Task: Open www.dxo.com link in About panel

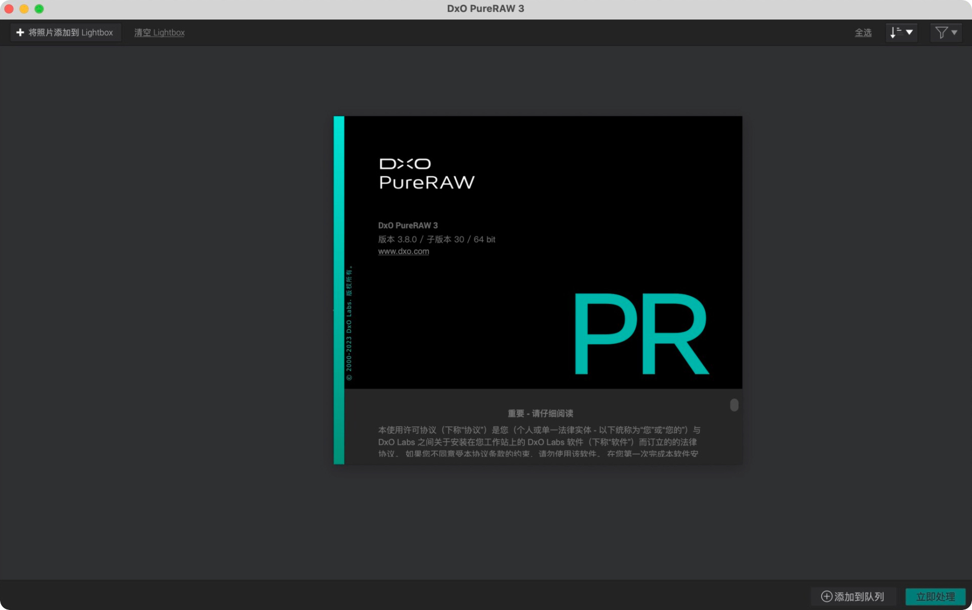Action: point(403,251)
